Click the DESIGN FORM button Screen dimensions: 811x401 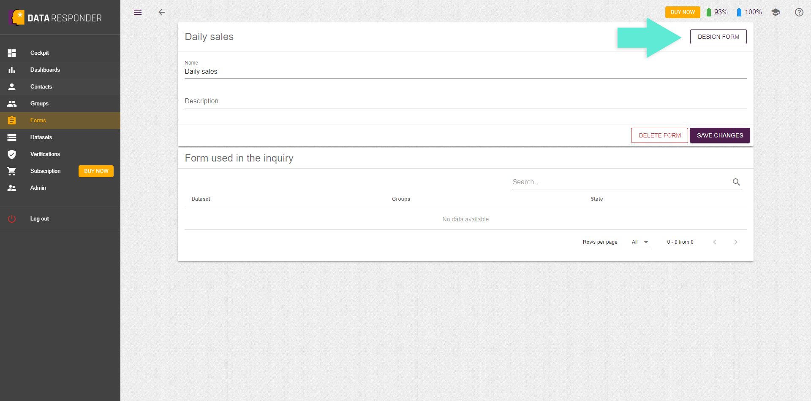coord(718,37)
